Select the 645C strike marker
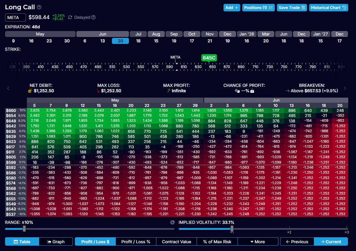356x251 pixels. pyautogui.click(x=209, y=58)
